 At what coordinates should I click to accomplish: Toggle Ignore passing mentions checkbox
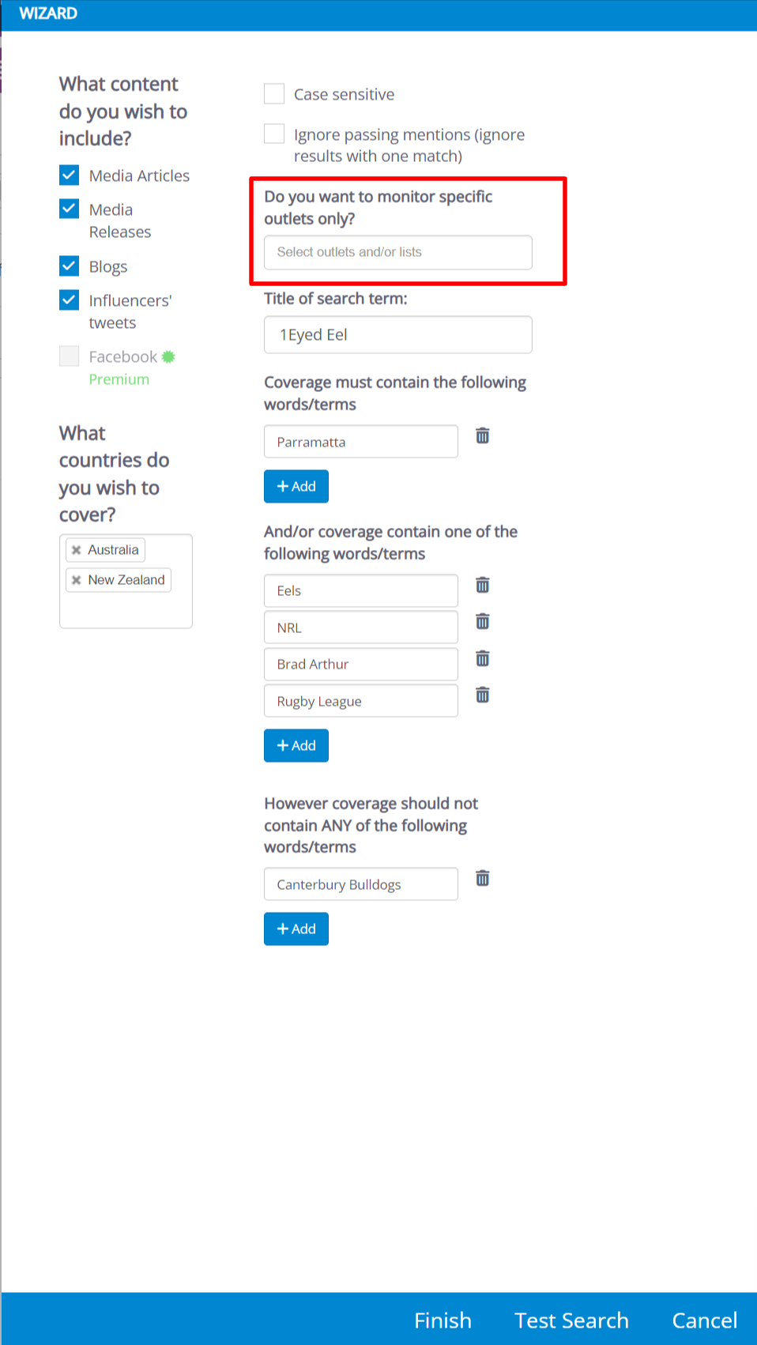tap(274, 134)
